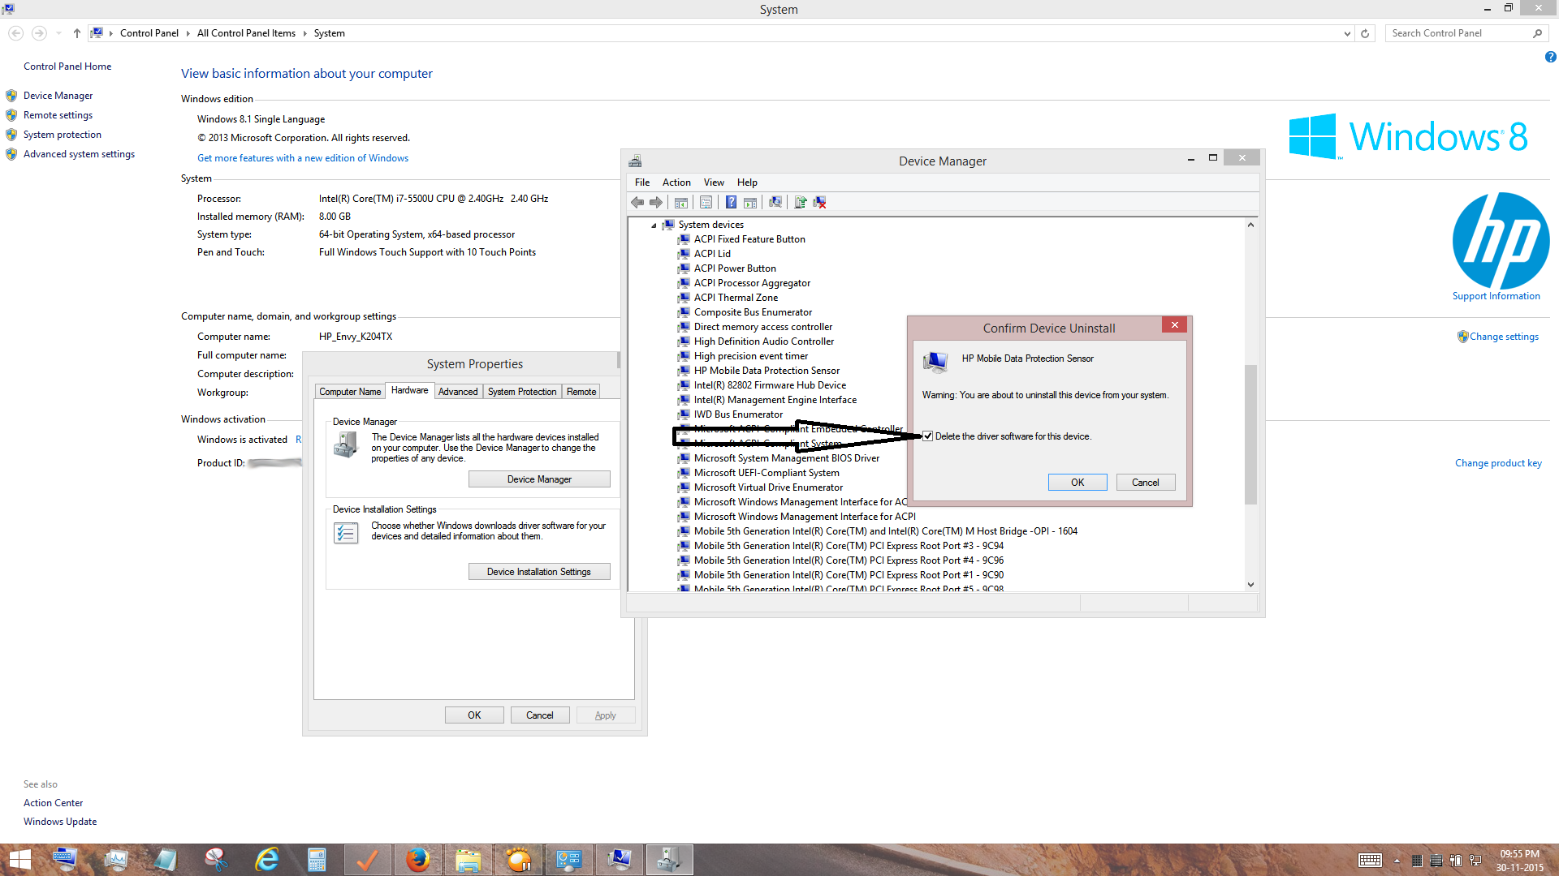Collapse the System devices tree node
1559x876 pixels.
tap(654, 225)
